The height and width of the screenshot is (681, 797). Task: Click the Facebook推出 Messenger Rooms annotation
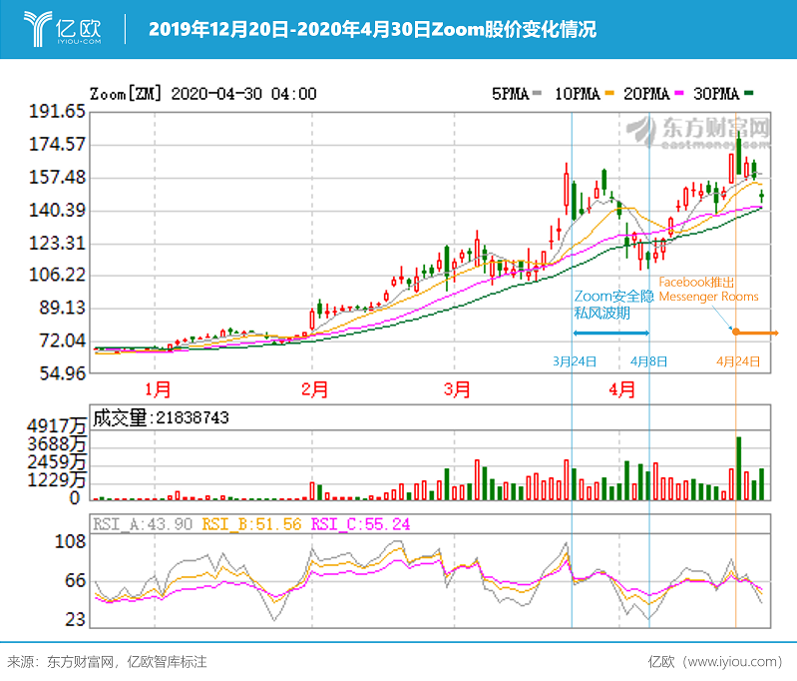click(x=708, y=290)
